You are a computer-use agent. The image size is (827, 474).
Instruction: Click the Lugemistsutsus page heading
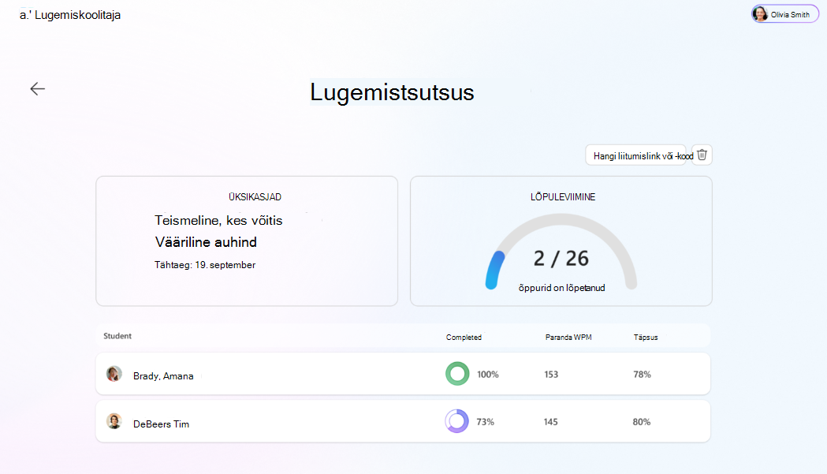[x=392, y=92]
